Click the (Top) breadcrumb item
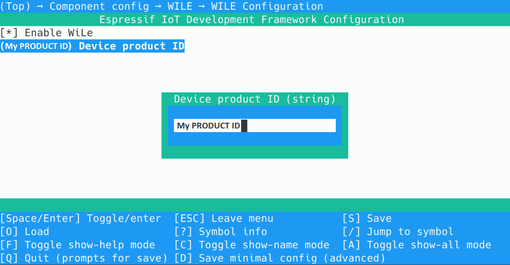510x265 pixels. tap(15, 7)
